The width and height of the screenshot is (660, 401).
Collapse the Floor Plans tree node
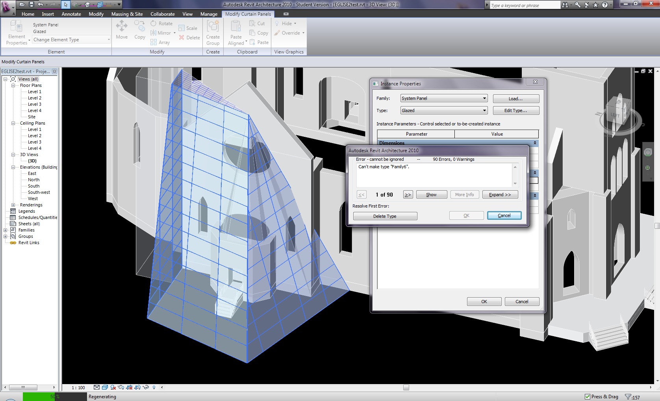(13, 85)
